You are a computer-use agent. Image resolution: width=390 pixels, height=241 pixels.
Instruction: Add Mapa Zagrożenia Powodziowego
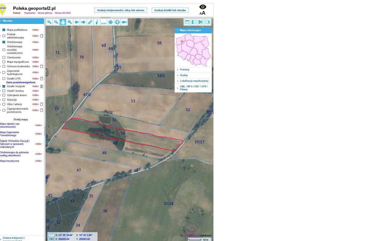[x=9, y=134]
